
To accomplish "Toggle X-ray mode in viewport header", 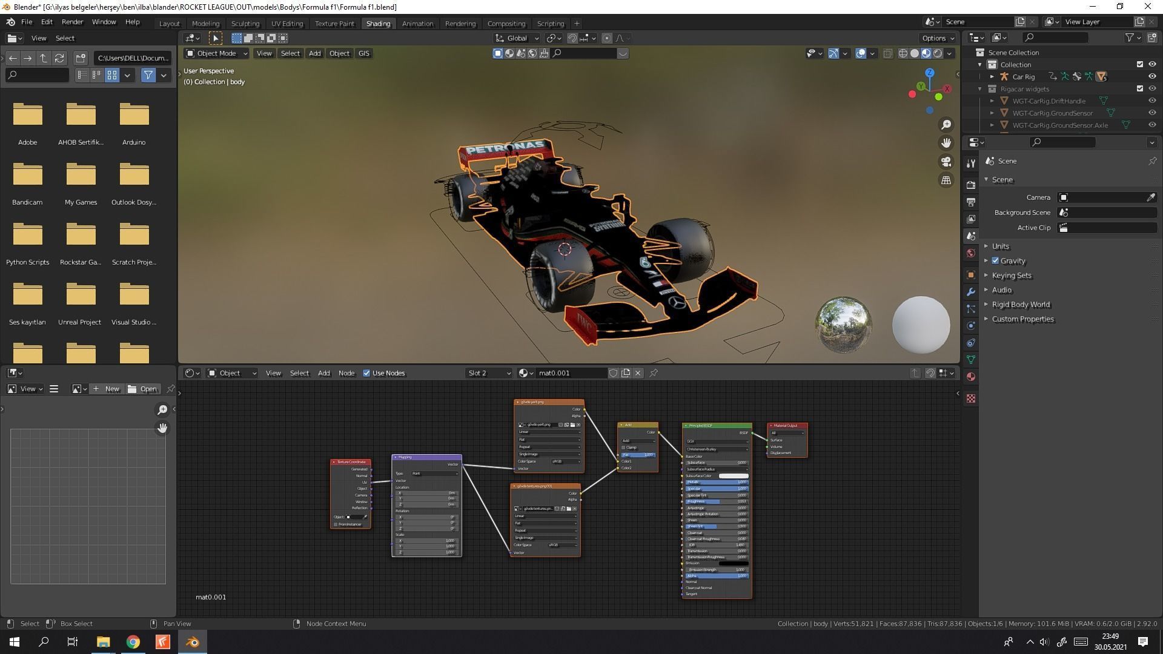I will 887,53.
